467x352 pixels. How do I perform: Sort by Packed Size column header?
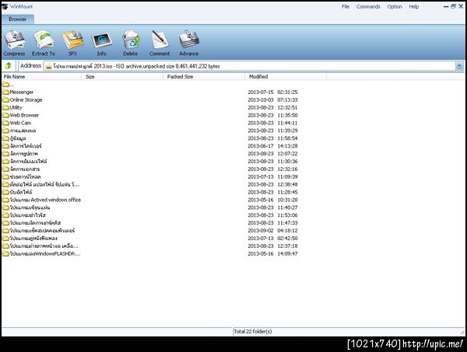pyautogui.click(x=204, y=77)
